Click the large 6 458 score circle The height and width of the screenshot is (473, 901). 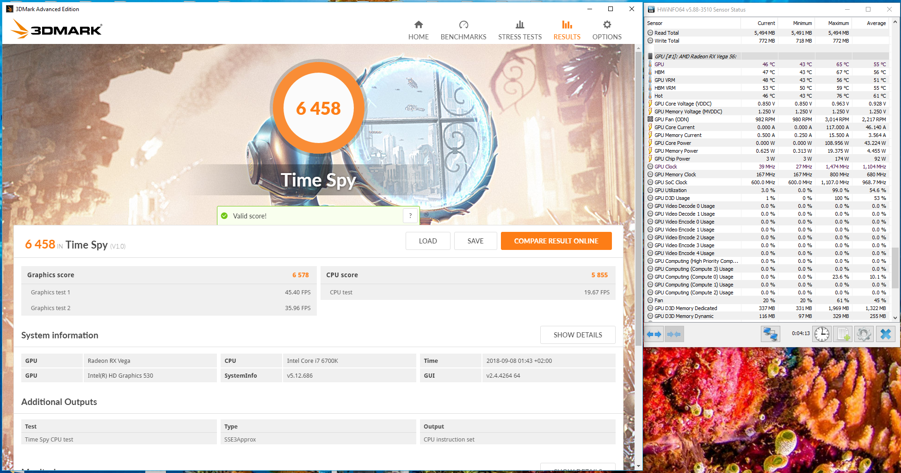click(318, 108)
